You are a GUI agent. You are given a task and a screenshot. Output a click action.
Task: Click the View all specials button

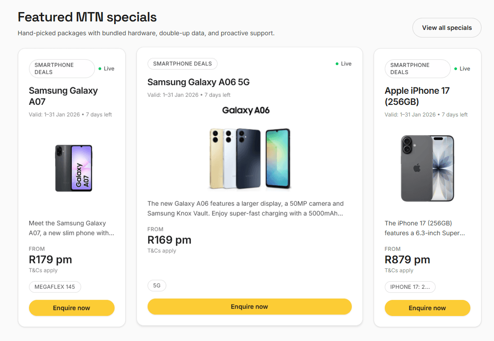click(x=447, y=28)
